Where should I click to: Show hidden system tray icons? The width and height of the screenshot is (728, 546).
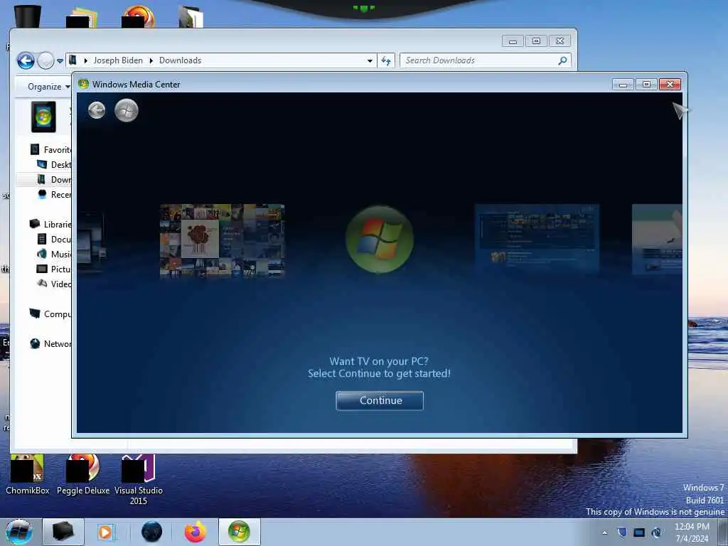coord(604,532)
